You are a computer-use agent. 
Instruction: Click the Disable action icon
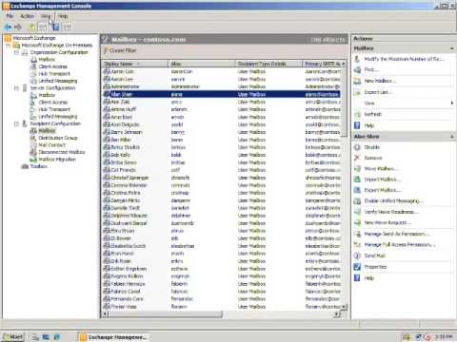pos(357,147)
